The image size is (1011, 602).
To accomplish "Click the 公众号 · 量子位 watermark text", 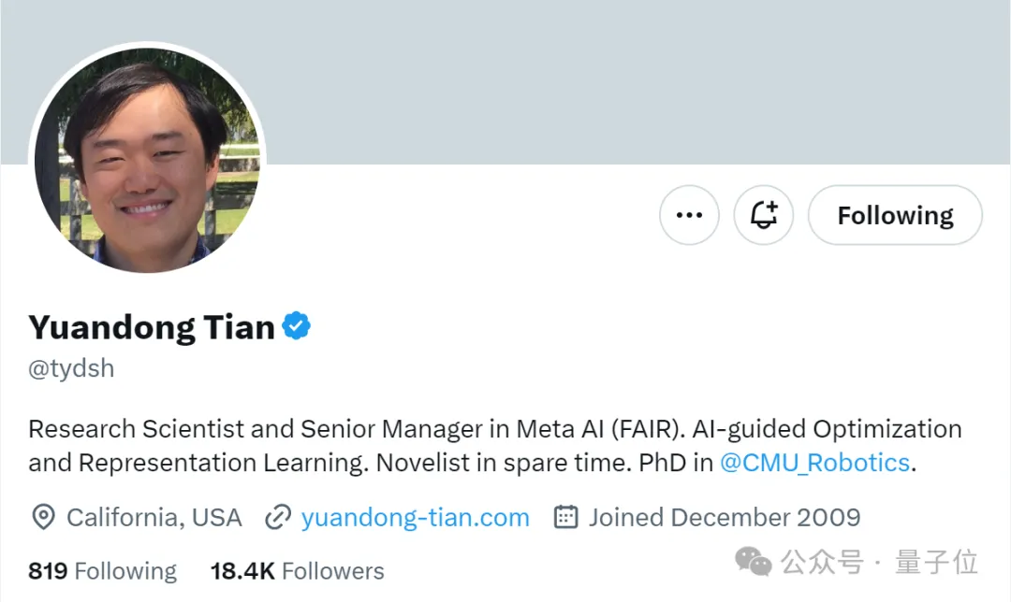I will [x=879, y=562].
